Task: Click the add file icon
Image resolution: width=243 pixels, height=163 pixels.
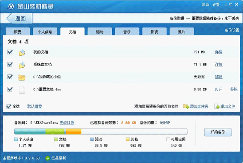Action: tap(217, 106)
